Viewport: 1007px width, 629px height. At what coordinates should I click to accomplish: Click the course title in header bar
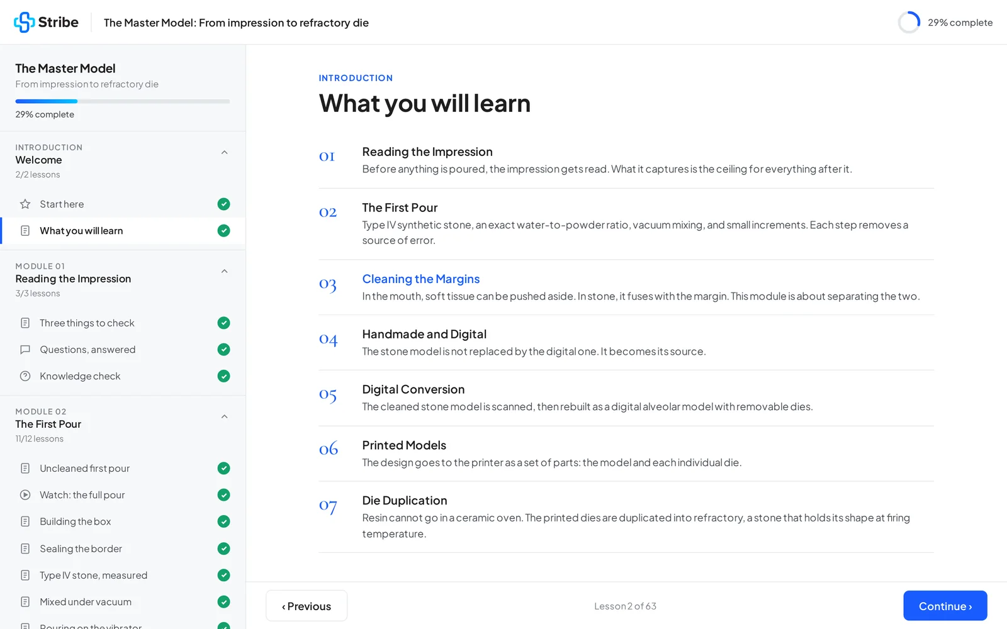point(236,23)
